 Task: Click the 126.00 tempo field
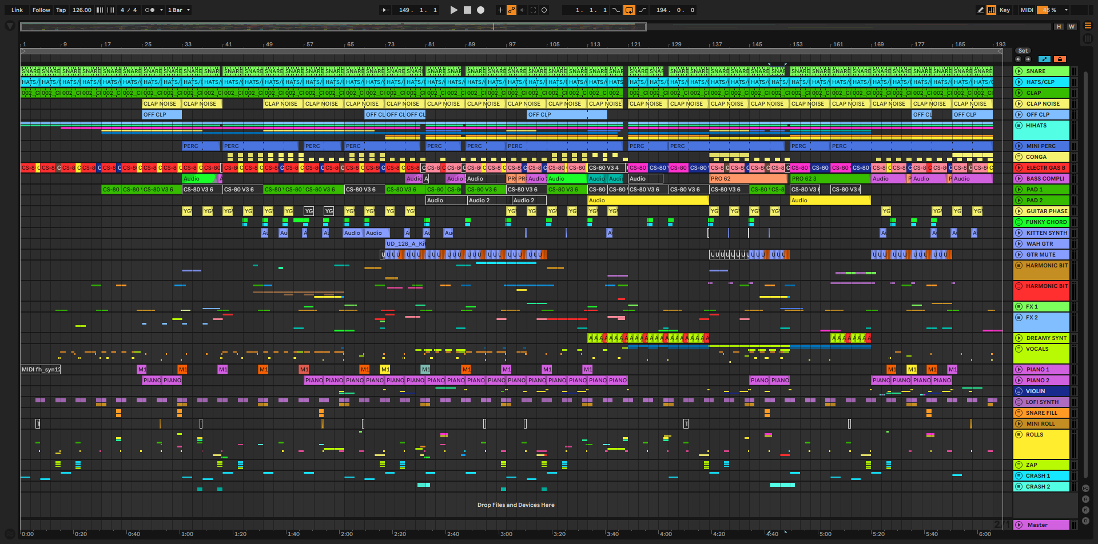pos(82,10)
